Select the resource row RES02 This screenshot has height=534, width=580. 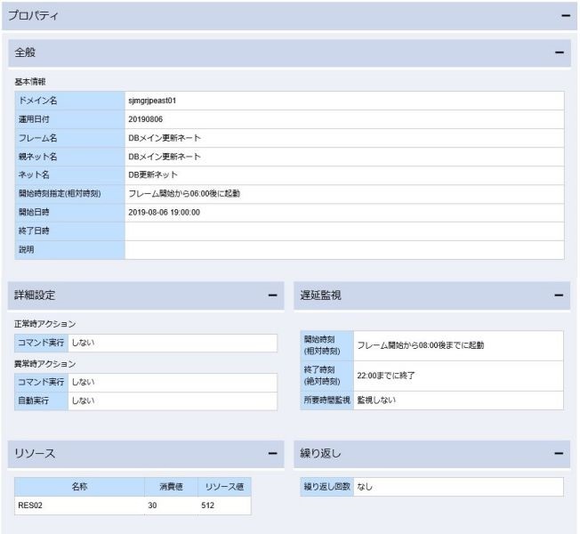133,506
